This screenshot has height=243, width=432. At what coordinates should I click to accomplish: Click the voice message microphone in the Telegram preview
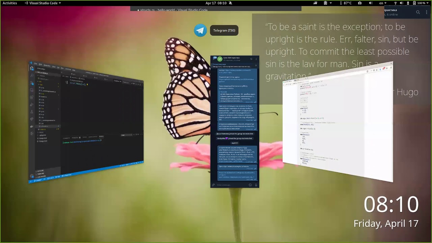[x=256, y=185]
